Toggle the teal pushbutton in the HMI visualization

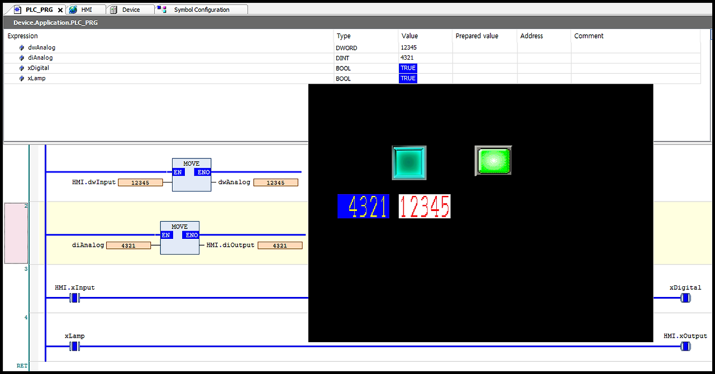(409, 163)
